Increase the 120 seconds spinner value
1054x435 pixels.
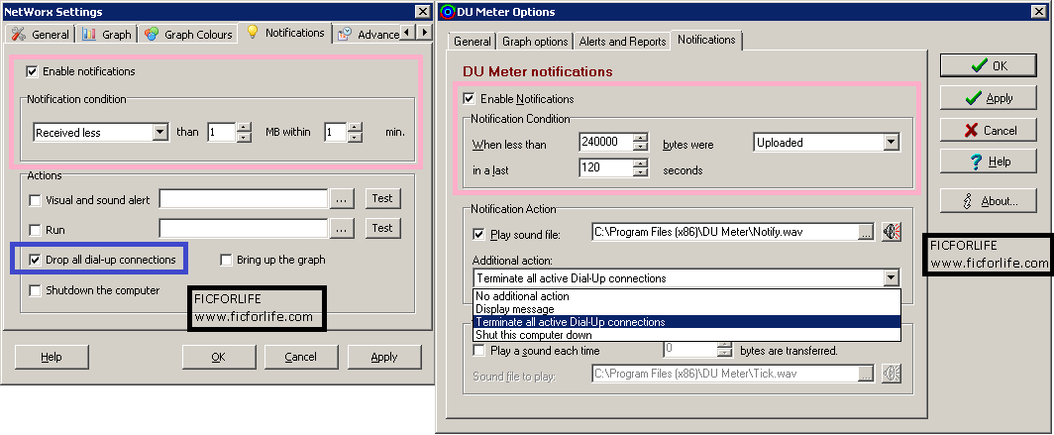[641, 163]
